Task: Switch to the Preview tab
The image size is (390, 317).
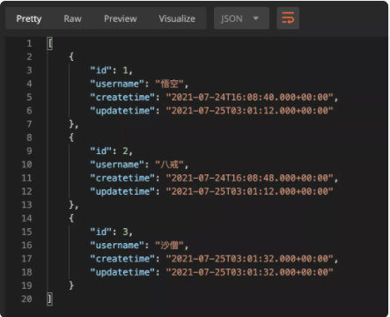Action: click(121, 18)
